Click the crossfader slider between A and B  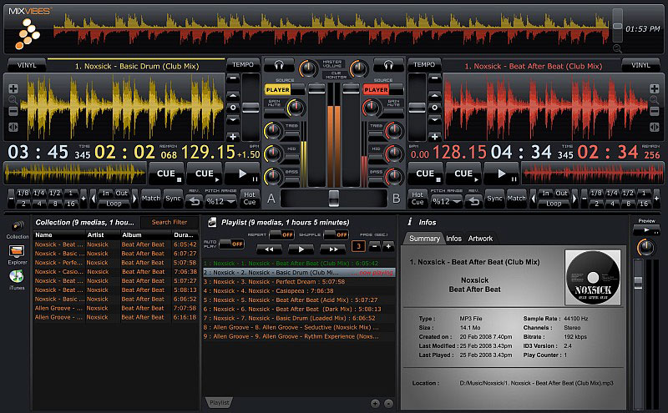(334, 198)
